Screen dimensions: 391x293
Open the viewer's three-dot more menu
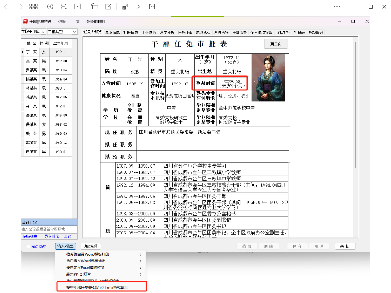pyautogui.click(x=337, y=7)
